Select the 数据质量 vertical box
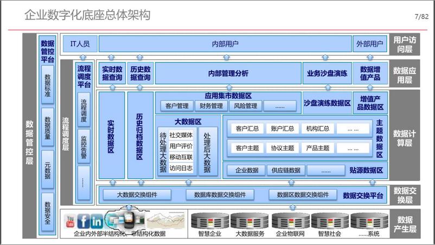Screen dimensions: 435x245 (x=47, y=127)
